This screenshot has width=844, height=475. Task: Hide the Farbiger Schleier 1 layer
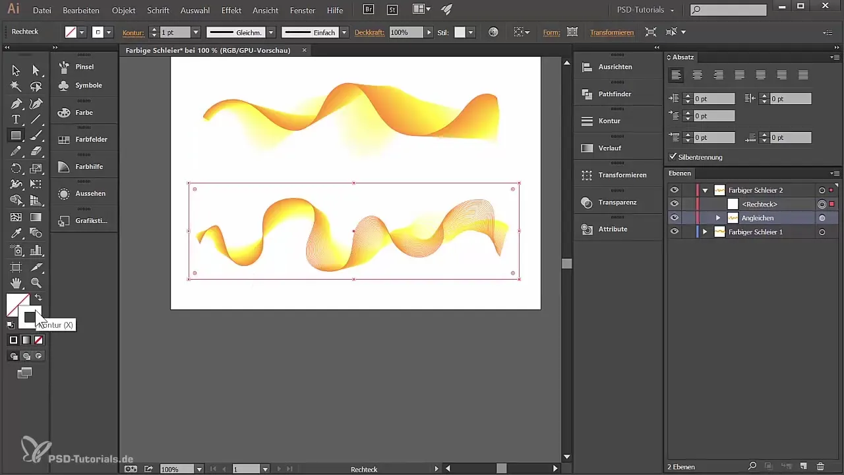tap(674, 232)
